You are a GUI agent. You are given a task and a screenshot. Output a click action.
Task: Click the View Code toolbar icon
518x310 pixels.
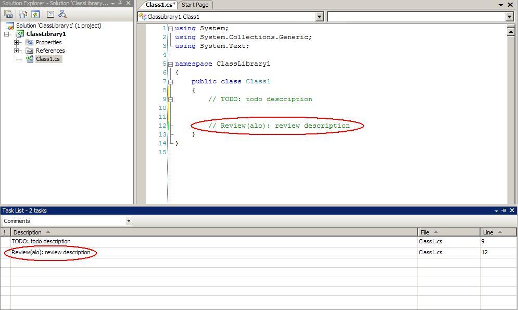(50, 14)
